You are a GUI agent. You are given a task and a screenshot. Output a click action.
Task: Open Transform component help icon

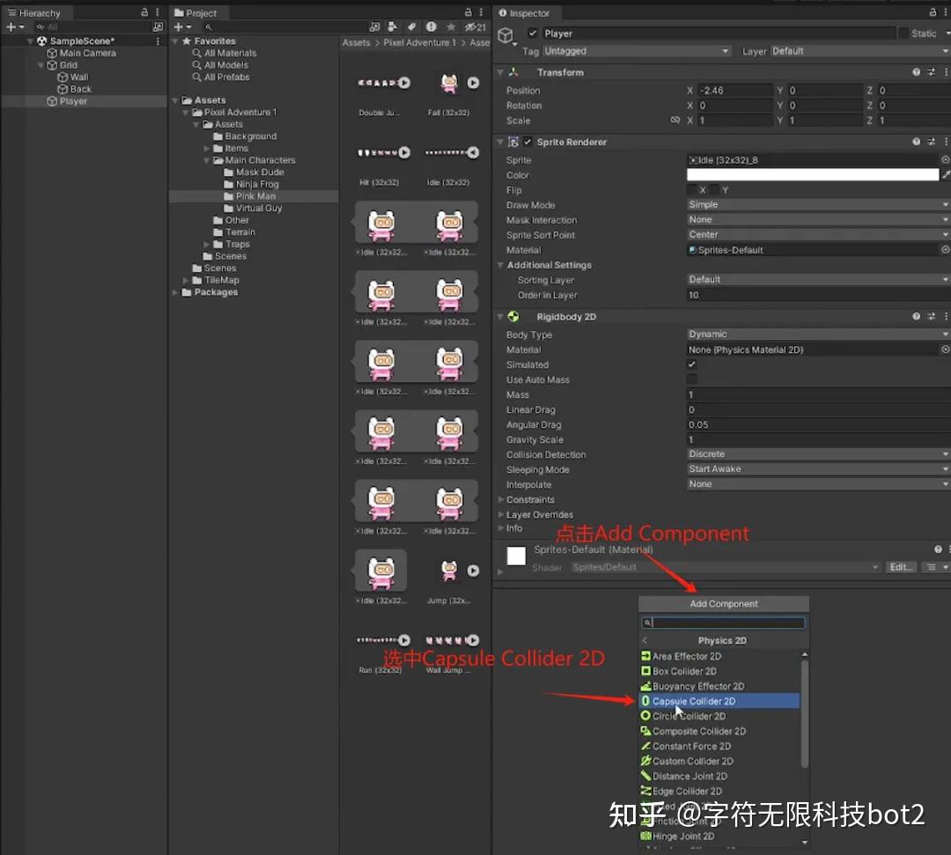tap(916, 72)
